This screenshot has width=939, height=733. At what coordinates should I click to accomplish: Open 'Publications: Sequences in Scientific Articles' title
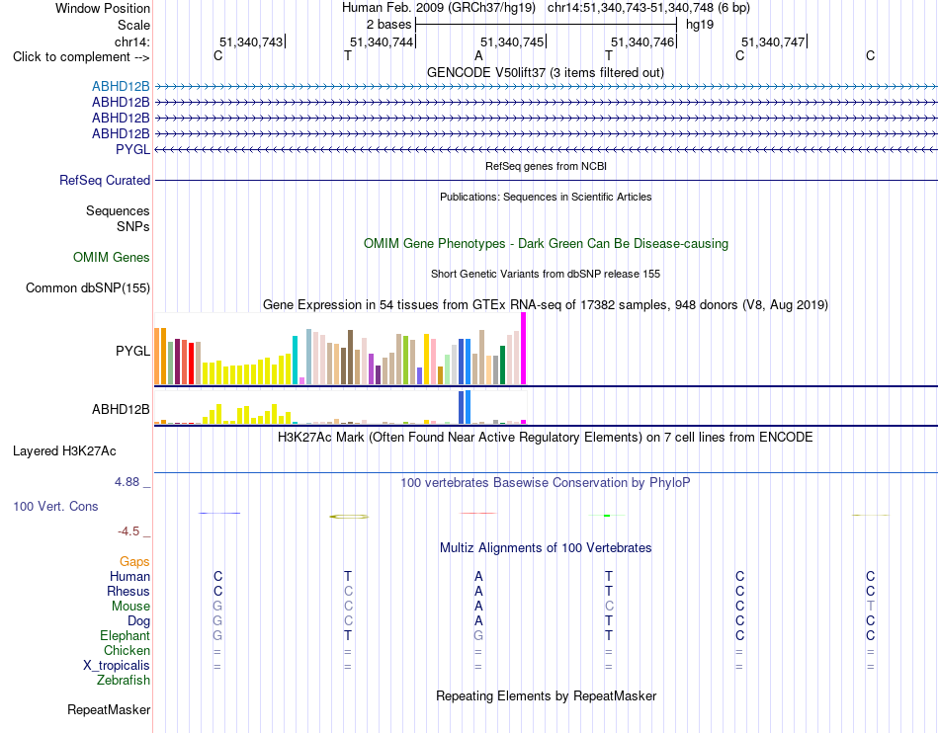tap(546, 197)
